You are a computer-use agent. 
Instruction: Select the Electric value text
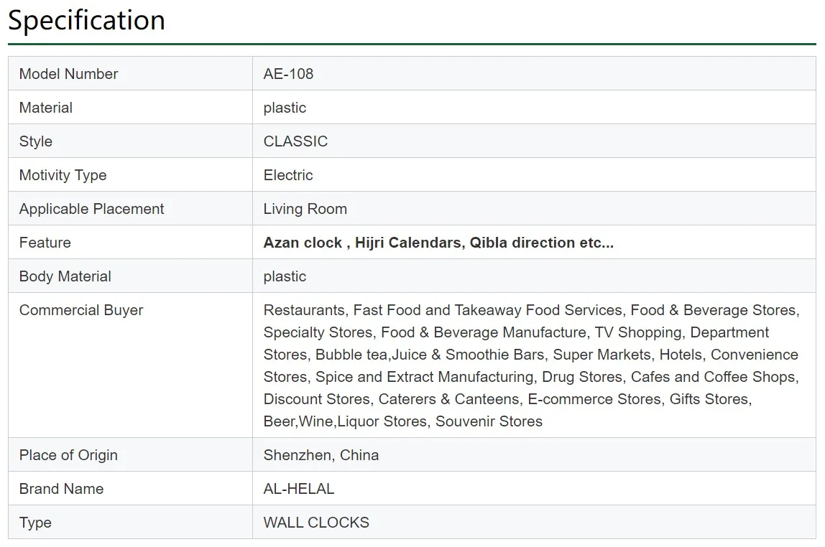[288, 175]
